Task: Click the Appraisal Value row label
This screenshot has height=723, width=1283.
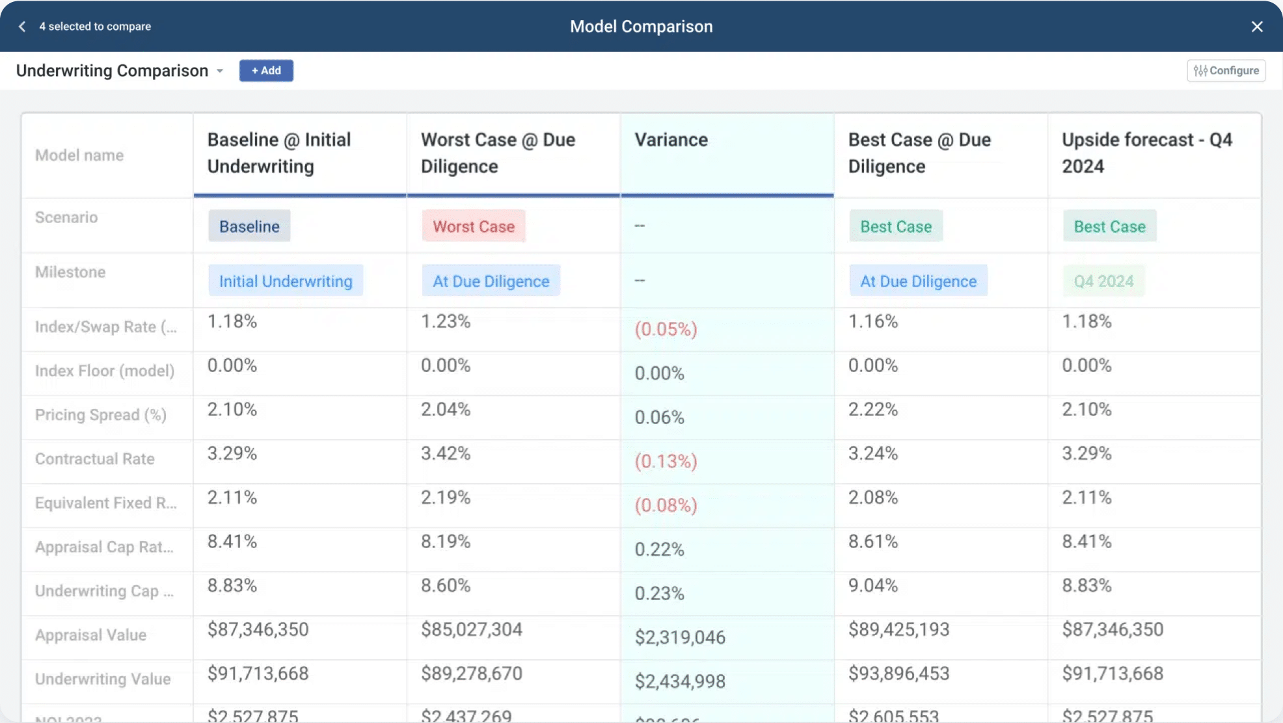Action: [x=91, y=635]
